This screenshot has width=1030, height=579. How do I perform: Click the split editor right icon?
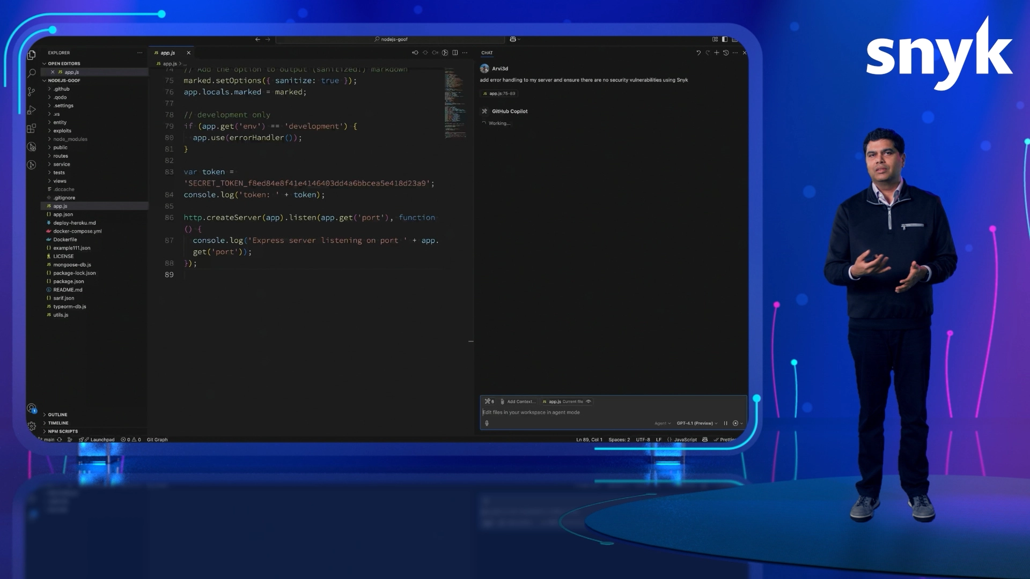[455, 53]
